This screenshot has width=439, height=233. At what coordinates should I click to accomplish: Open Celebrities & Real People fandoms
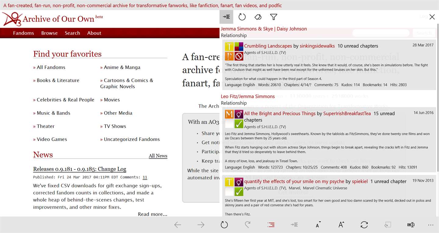point(66,100)
